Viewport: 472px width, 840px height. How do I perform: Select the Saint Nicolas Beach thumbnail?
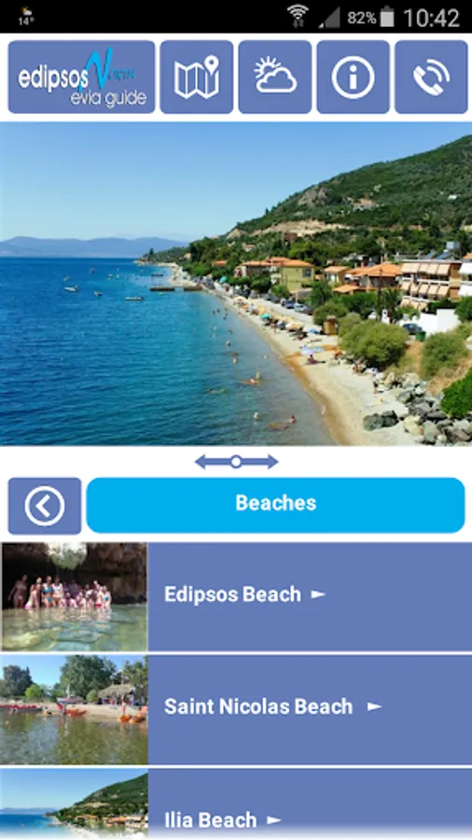74,709
